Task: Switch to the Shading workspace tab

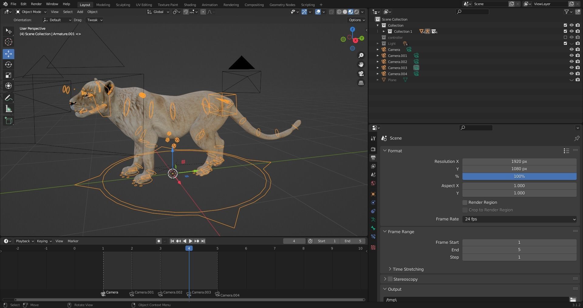Action: [190, 5]
